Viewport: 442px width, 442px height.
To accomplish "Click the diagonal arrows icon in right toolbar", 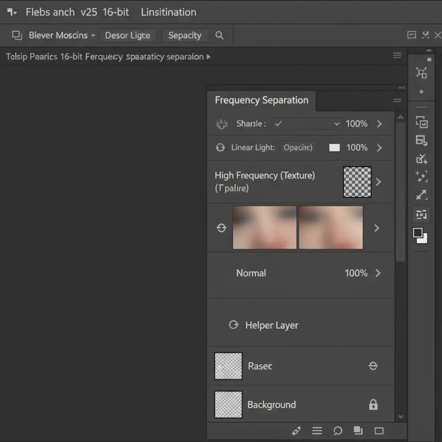I will pyautogui.click(x=421, y=195).
